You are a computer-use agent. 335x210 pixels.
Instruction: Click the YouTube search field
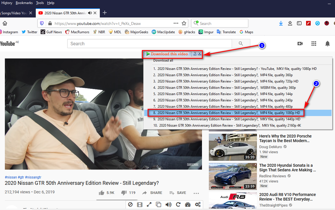tap(150, 44)
